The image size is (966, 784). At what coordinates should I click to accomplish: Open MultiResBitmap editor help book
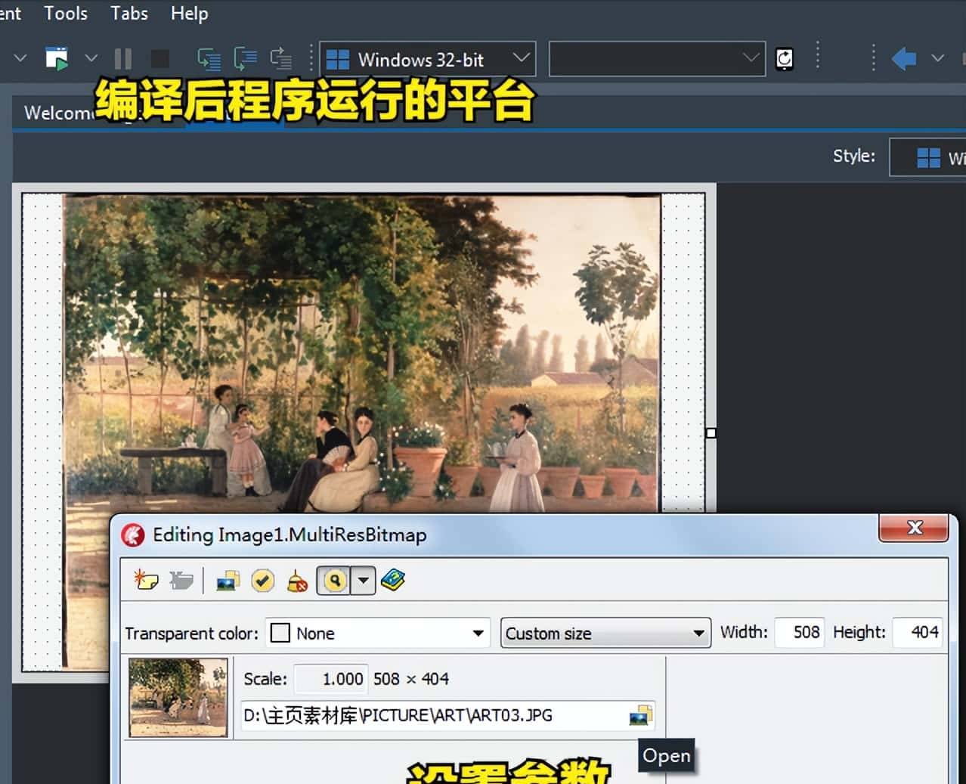point(393,580)
